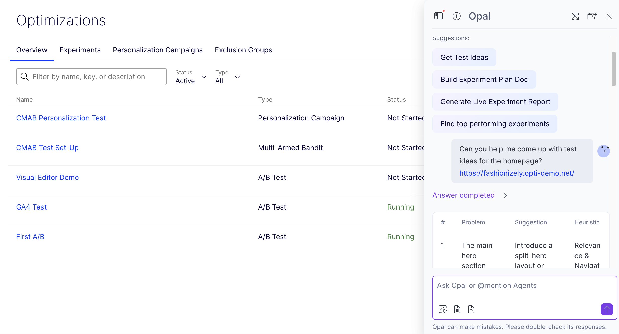
Task: Expand Opal panel to full screen
Action: tap(575, 16)
